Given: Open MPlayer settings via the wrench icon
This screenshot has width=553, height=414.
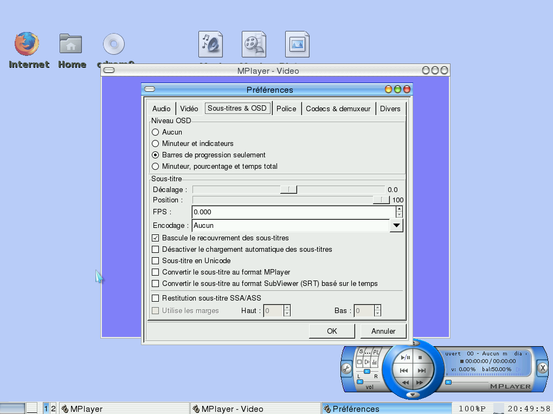Looking at the screenshot, I should pyautogui.click(x=346, y=369).
